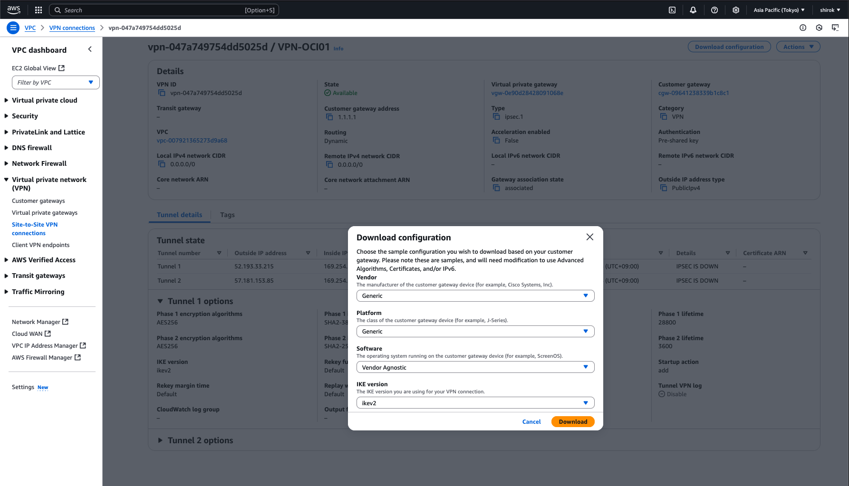
Task: Copy the Customer gateway address value
Action: coord(329,116)
